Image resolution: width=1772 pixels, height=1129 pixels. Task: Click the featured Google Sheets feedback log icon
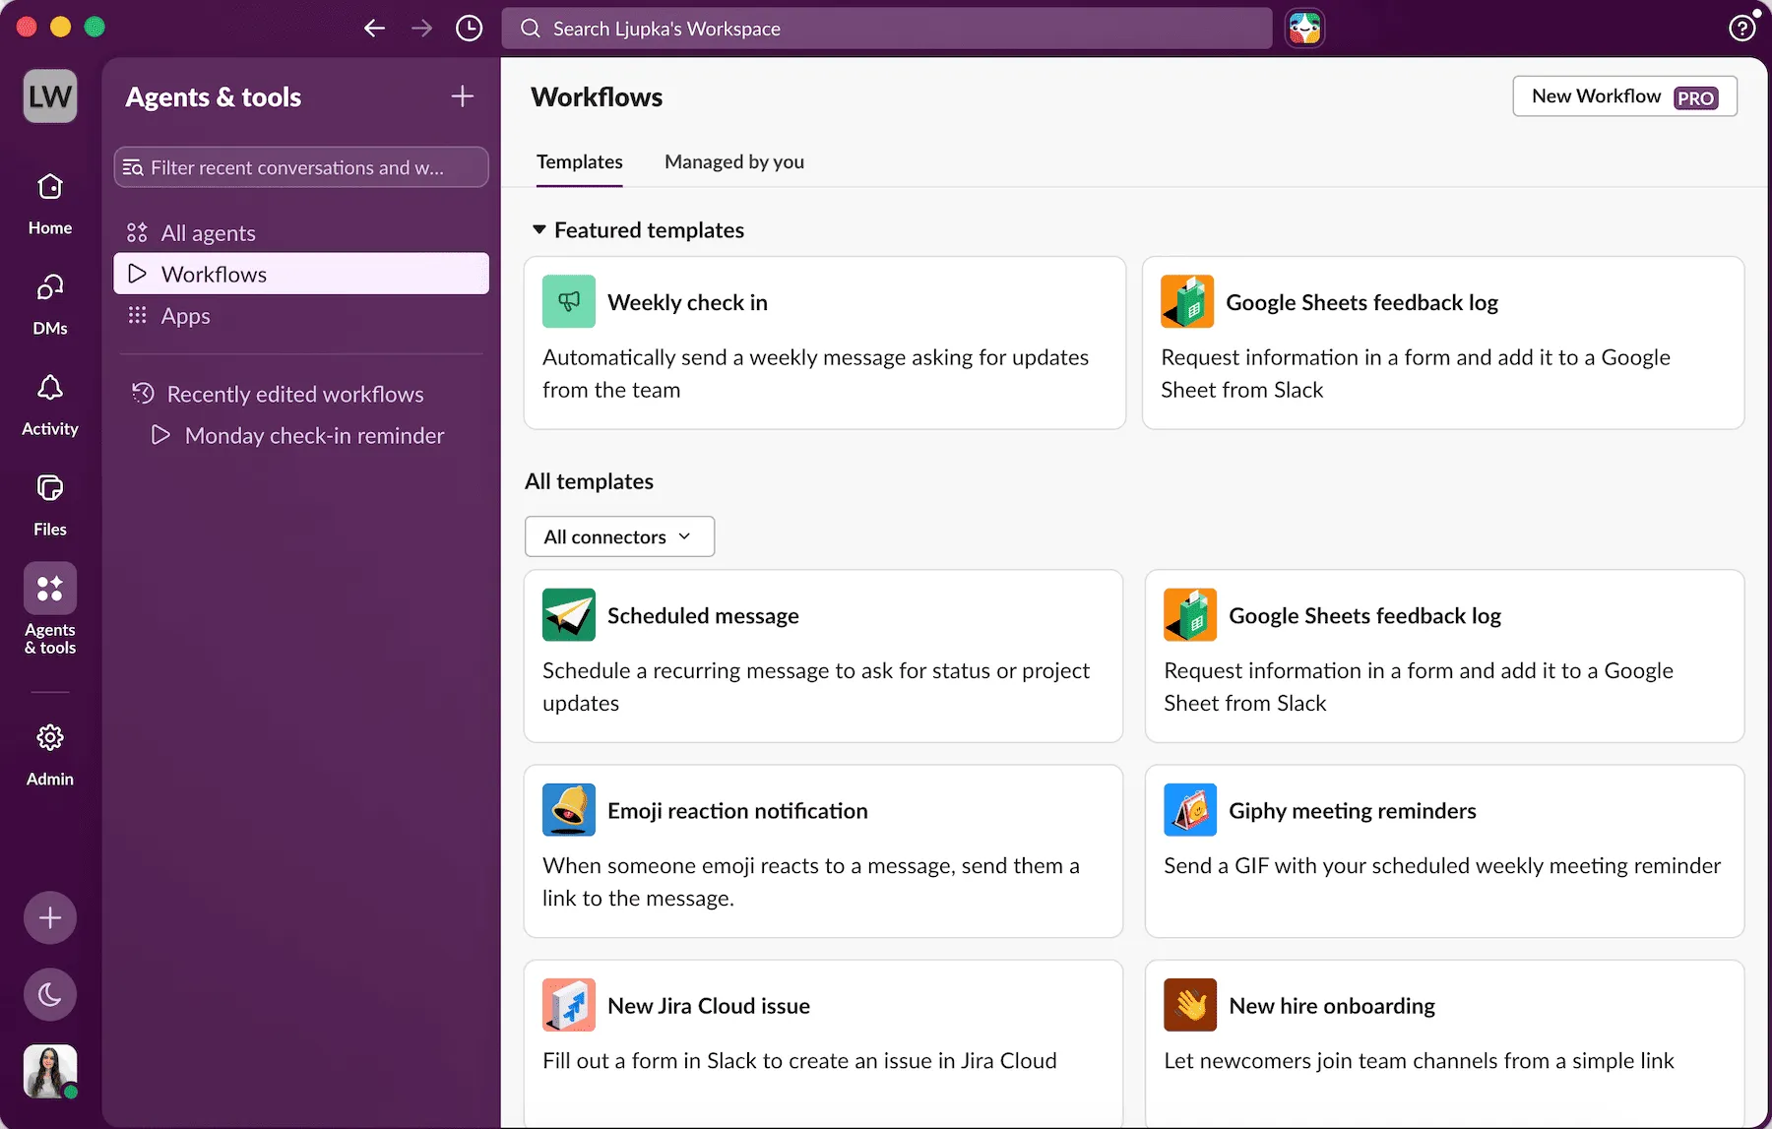(1187, 301)
